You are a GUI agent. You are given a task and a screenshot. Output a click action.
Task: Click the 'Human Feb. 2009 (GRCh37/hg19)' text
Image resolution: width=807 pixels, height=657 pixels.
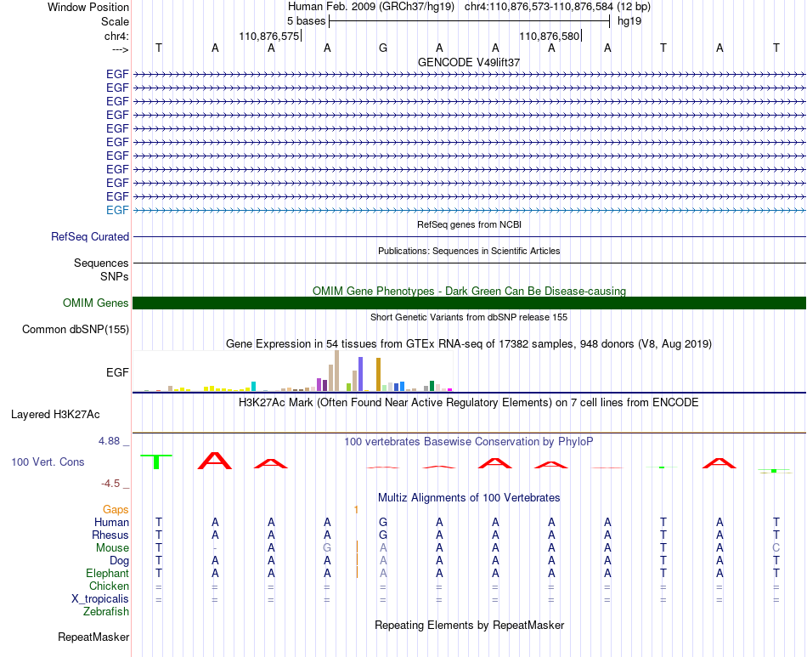(371, 7)
